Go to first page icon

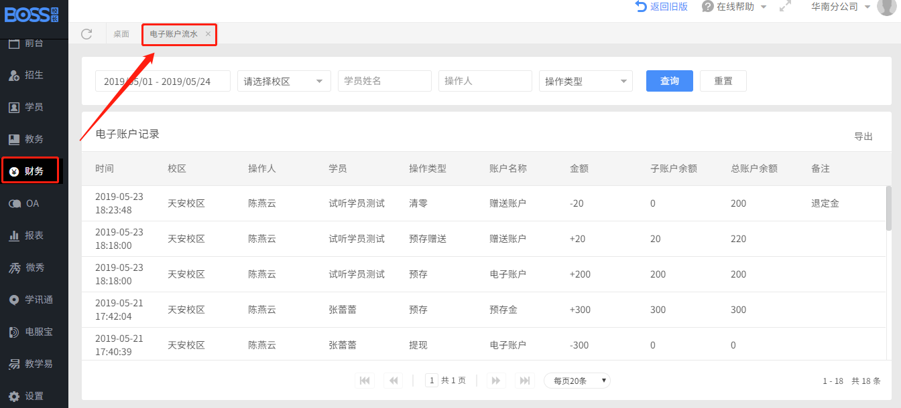[365, 381]
